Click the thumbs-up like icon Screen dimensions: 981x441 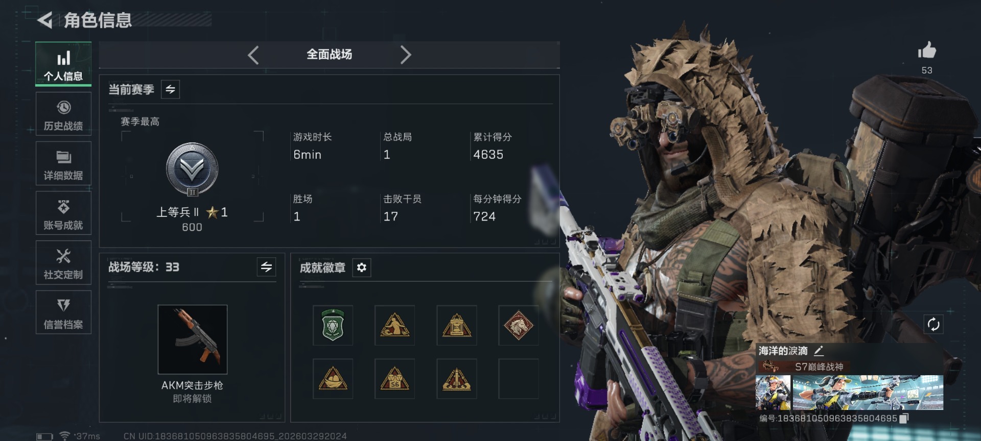pyautogui.click(x=927, y=51)
